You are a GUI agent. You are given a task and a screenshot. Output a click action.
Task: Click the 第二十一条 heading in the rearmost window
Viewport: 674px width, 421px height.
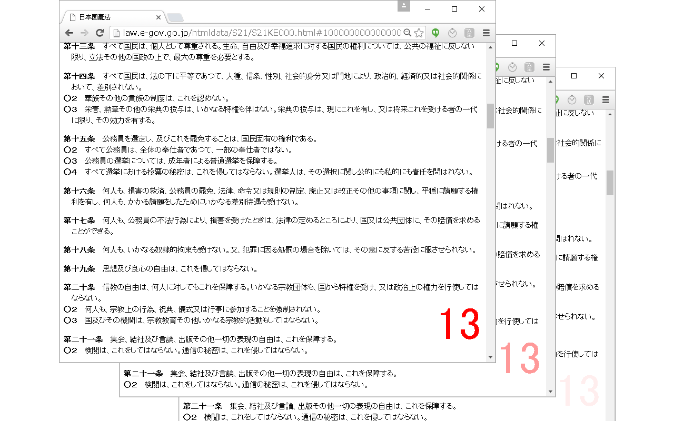coord(203,406)
